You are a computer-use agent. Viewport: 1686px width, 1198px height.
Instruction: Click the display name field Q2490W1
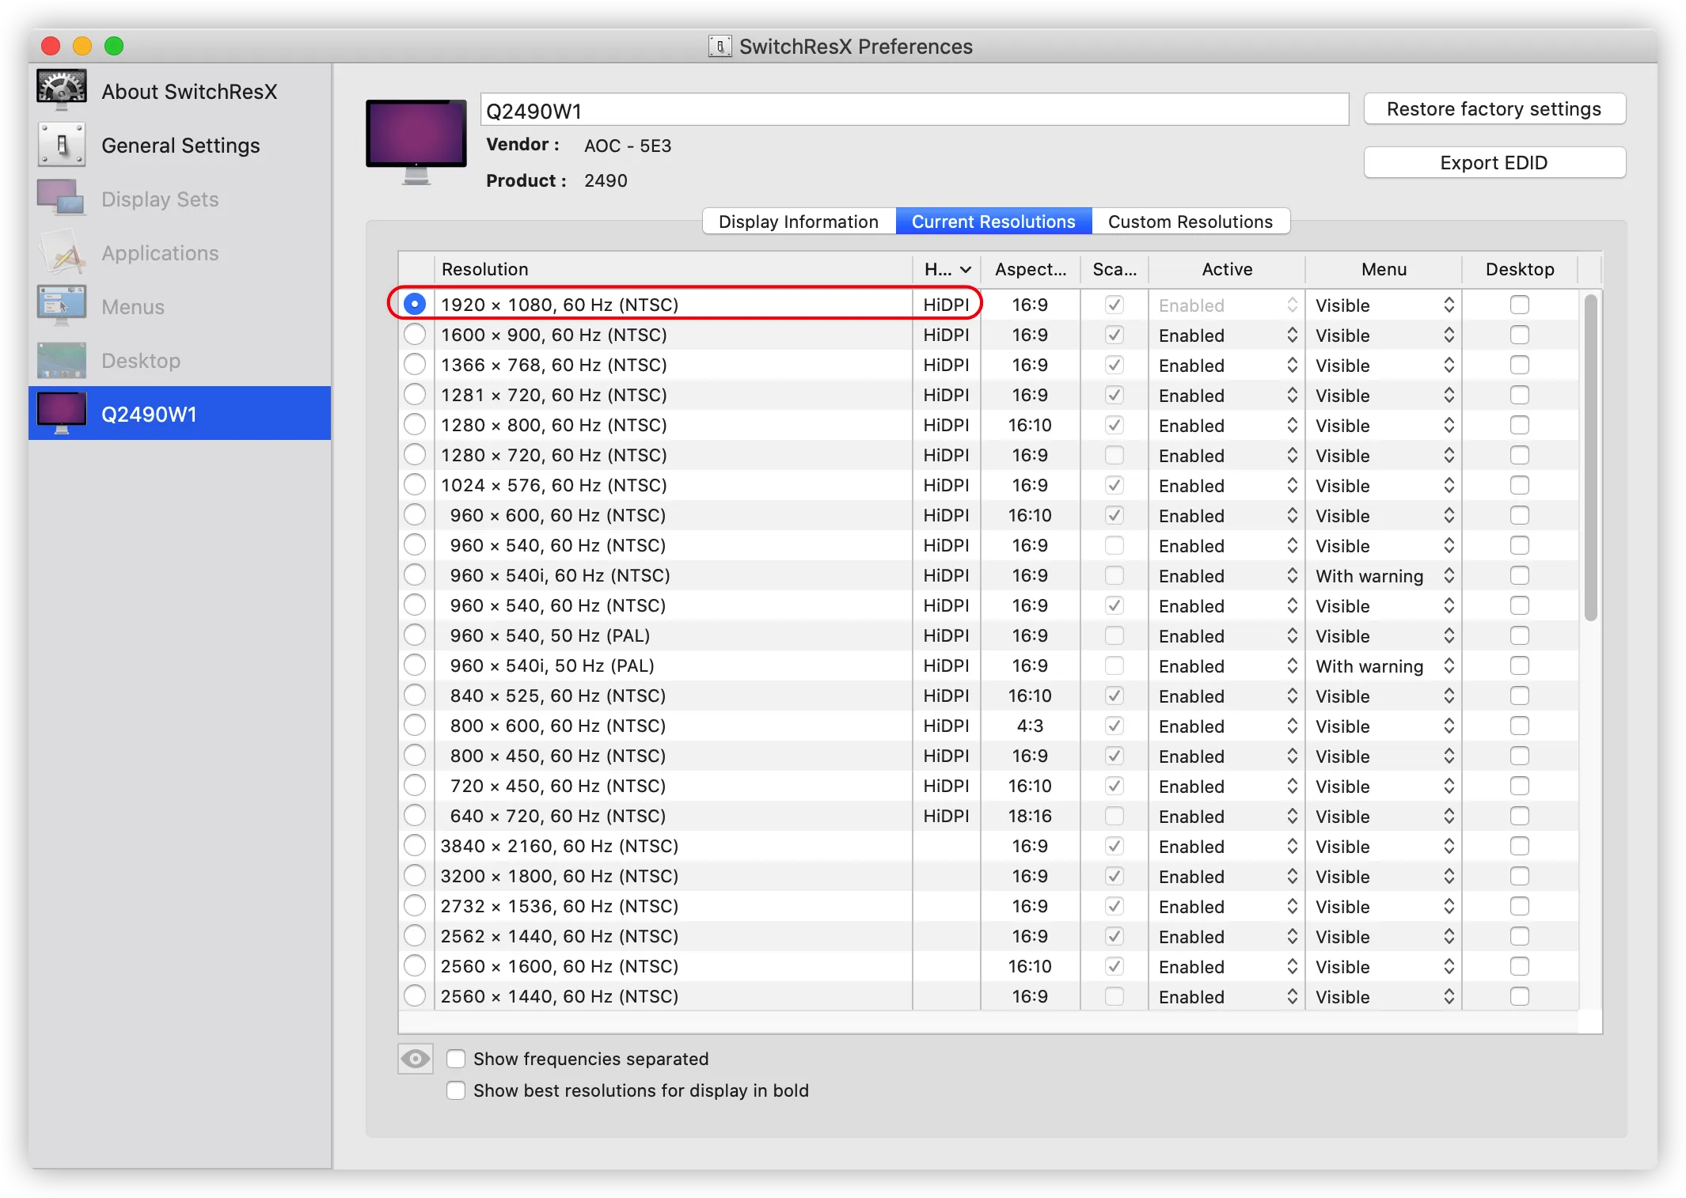(913, 111)
